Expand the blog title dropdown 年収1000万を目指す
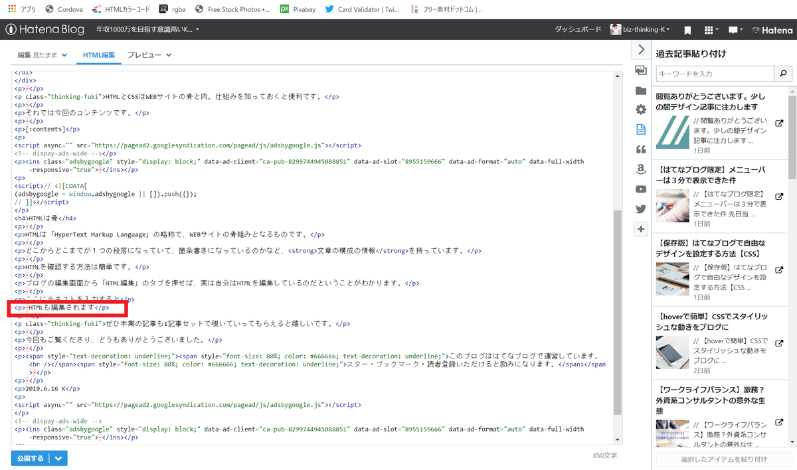 click(147, 30)
